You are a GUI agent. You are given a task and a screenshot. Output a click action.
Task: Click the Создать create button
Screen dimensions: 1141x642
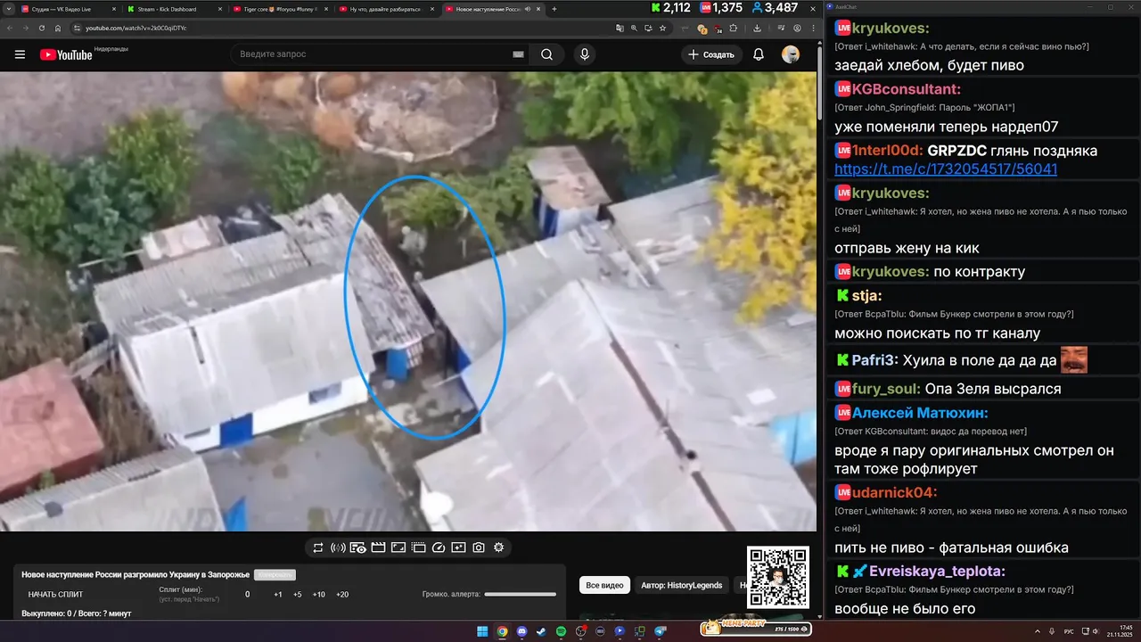pyautogui.click(x=711, y=54)
